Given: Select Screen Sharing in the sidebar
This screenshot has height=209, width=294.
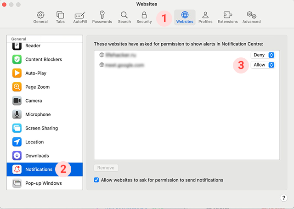Looking at the screenshot, I should (x=41, y=128).
